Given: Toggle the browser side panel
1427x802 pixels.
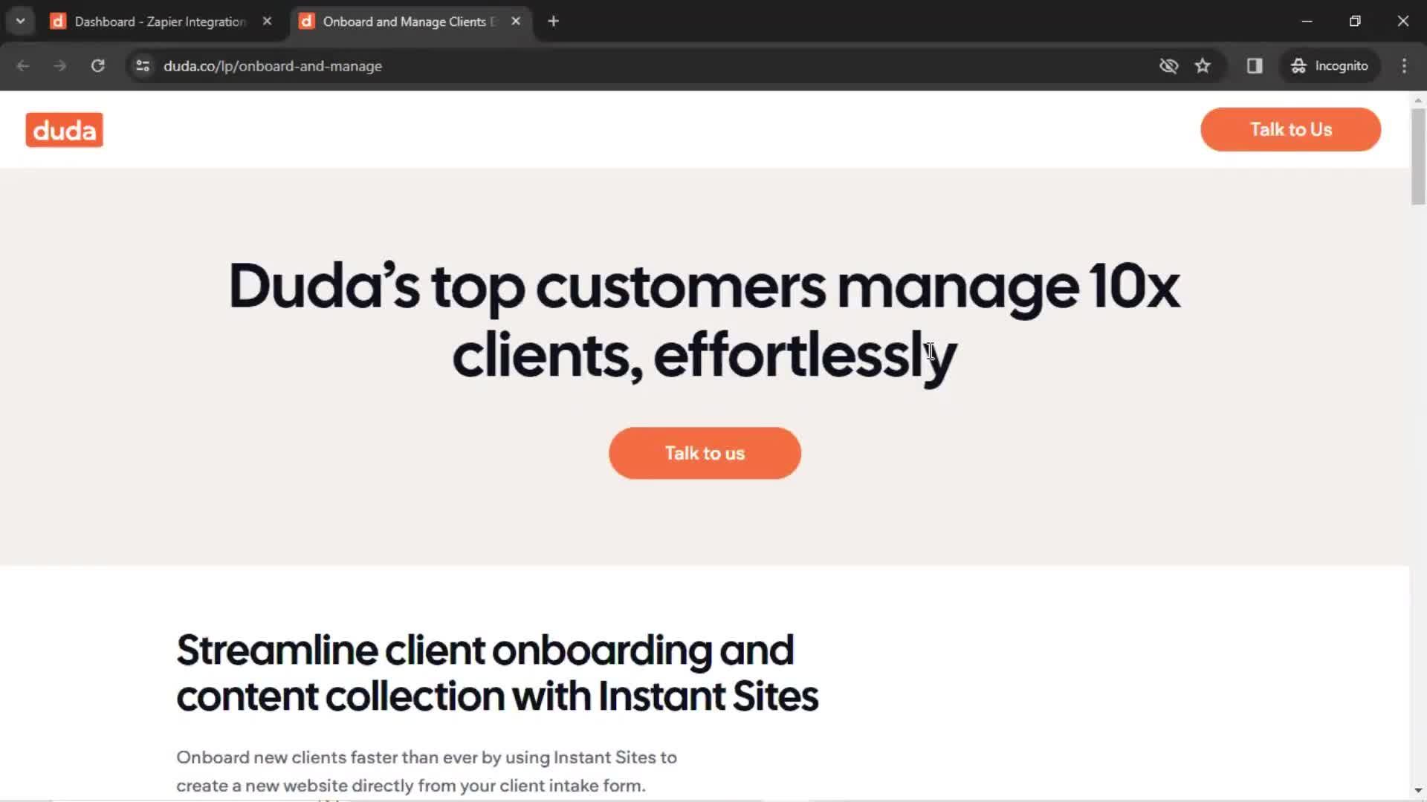Looking at the screenshot, I should (x=1255, y=66).
